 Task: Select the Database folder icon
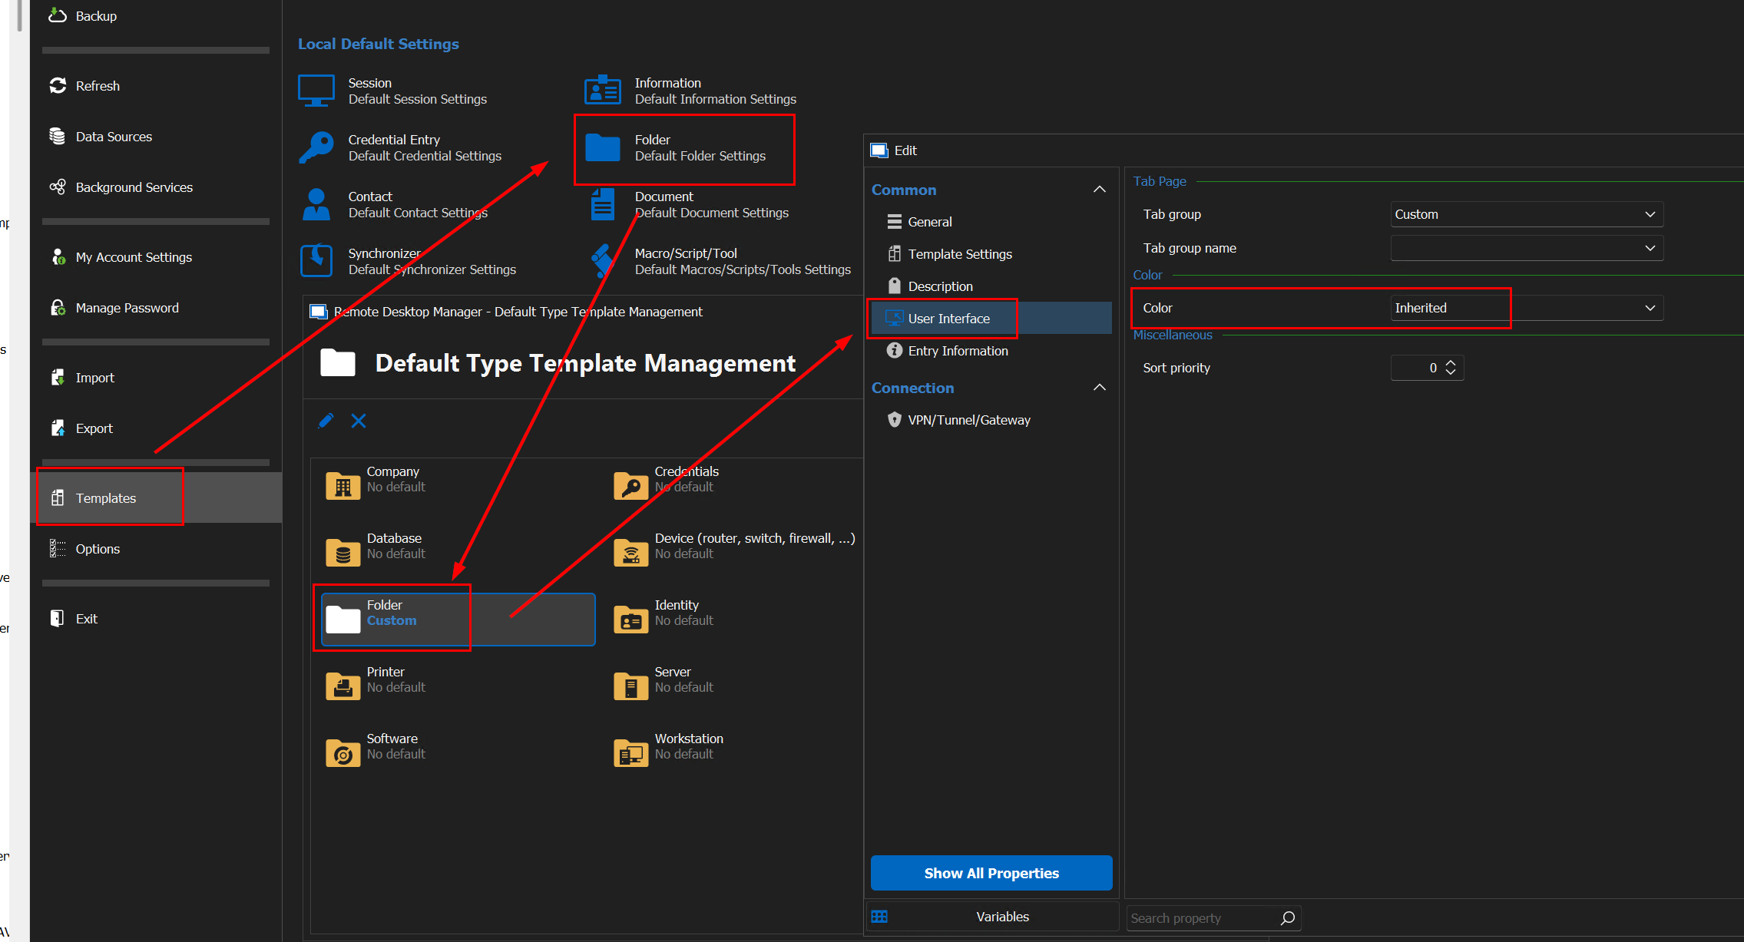click(x=343, y=552)
